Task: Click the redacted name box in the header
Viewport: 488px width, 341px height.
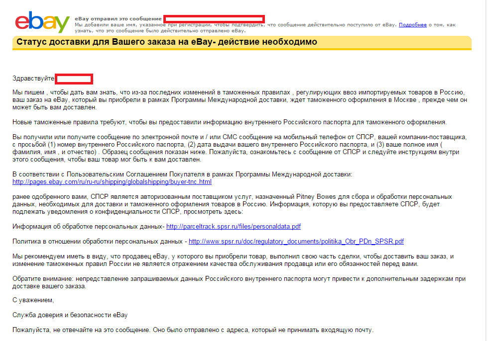Action: [x=214, y=18]
